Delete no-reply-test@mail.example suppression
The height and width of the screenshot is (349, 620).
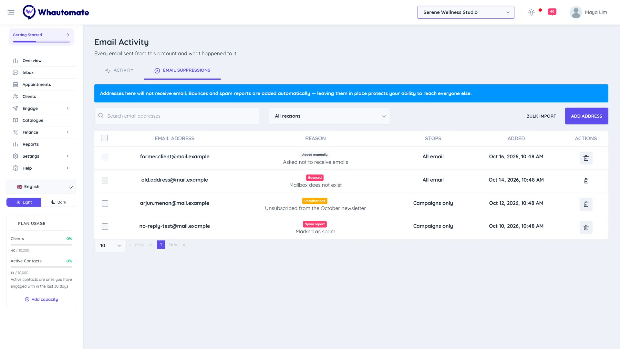[586, 227]
